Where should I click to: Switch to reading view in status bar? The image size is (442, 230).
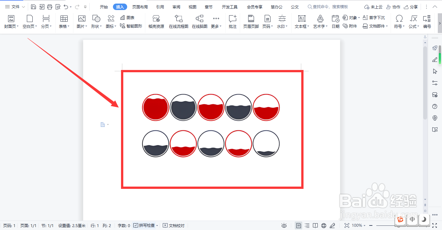(x=315, y=225)
